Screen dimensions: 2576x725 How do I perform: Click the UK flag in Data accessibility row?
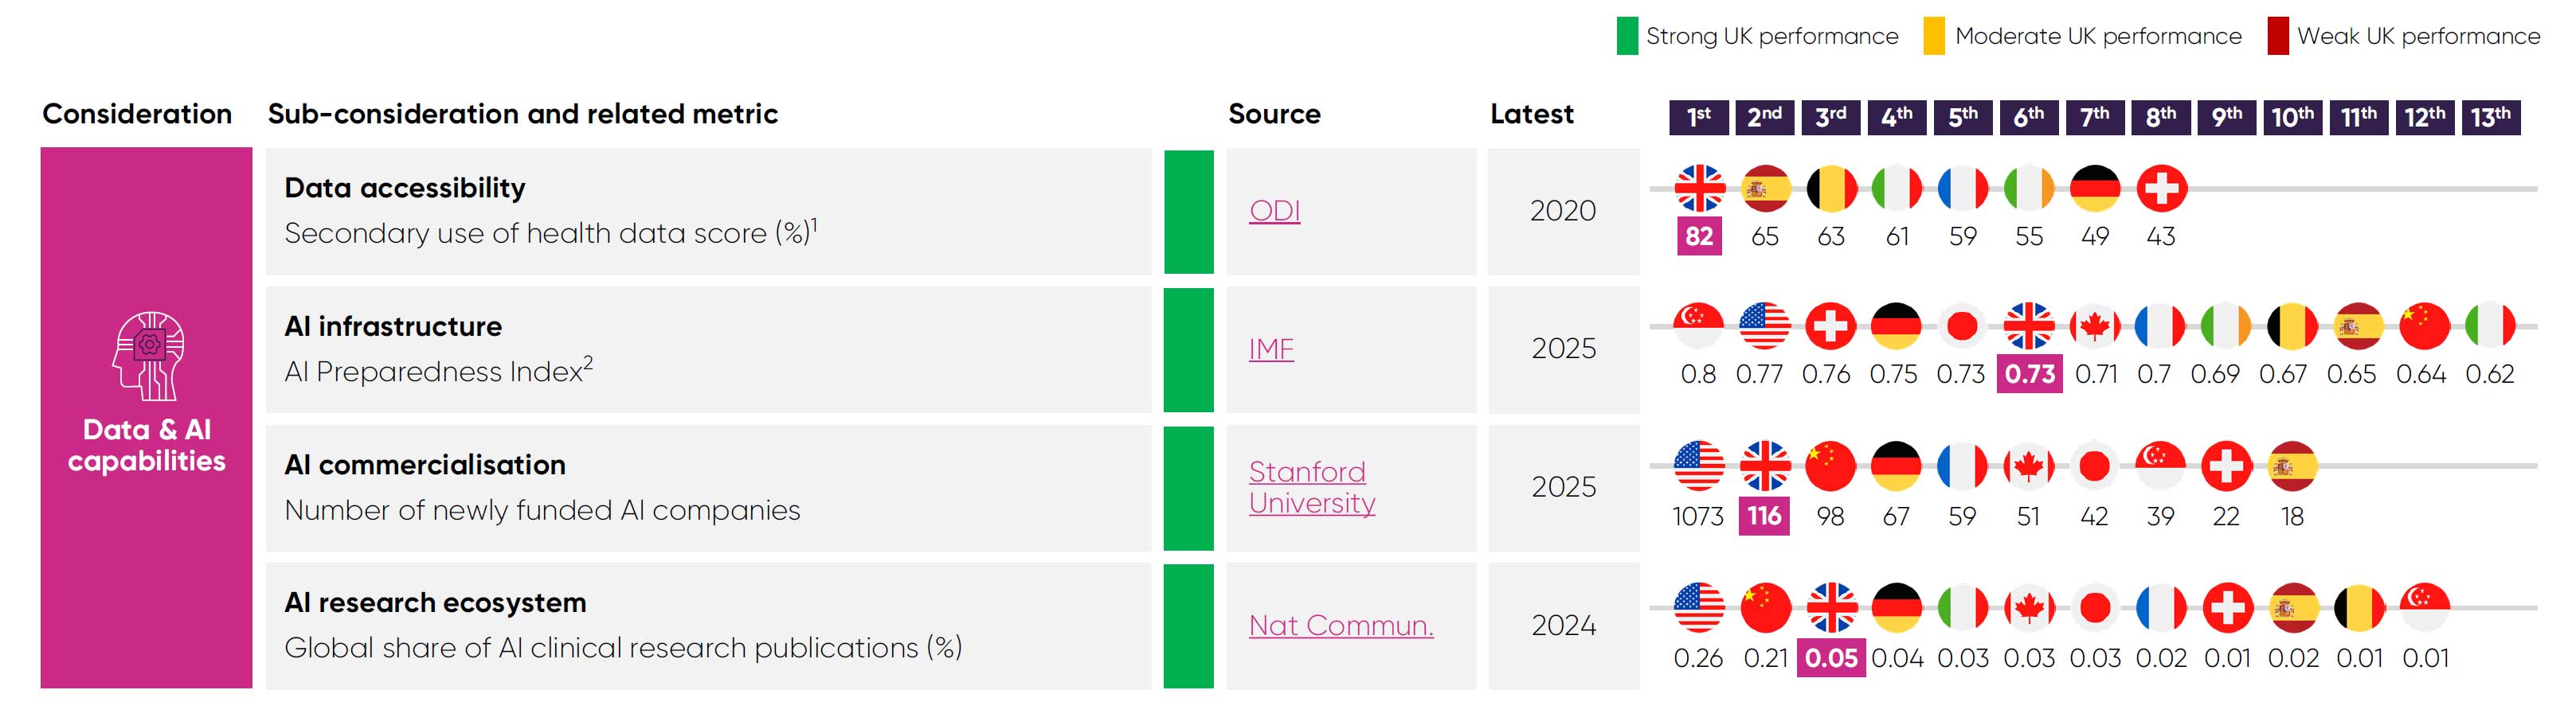[x=1699, y=189]
